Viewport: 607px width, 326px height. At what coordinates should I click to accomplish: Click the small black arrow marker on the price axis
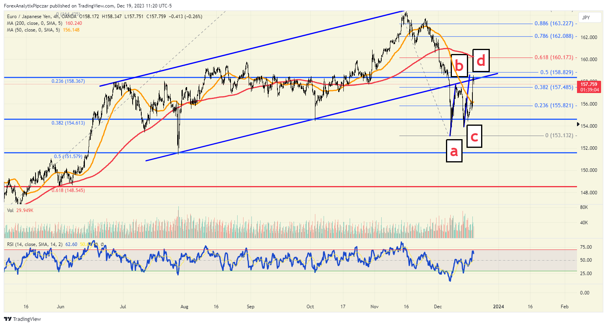coord(579,124)
